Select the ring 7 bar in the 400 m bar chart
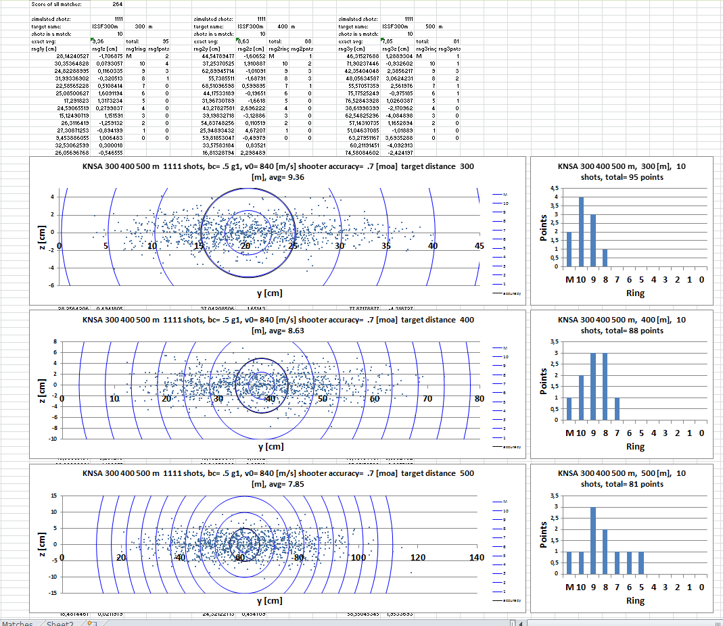 point(617,409)
